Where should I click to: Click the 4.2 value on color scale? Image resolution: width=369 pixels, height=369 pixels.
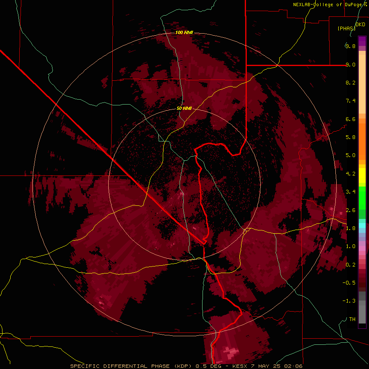click(351, 174)
